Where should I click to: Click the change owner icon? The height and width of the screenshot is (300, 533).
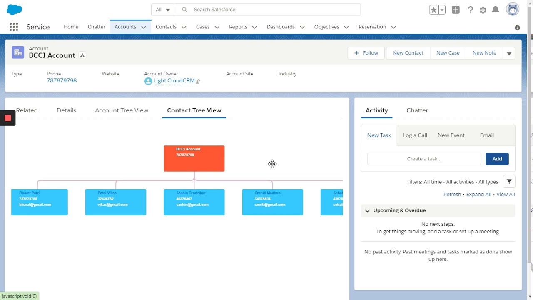point(198,81)
